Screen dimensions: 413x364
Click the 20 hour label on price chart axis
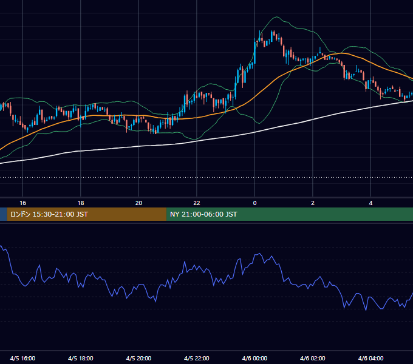(x=139, y=203)
